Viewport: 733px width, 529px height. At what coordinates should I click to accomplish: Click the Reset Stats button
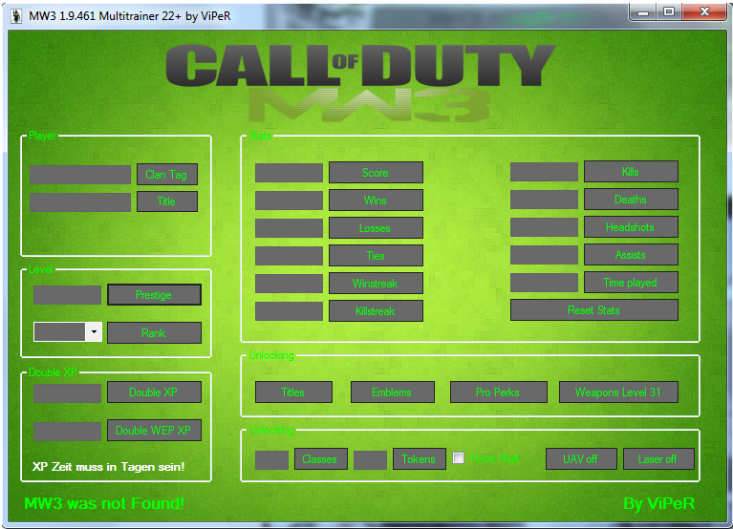594,310
